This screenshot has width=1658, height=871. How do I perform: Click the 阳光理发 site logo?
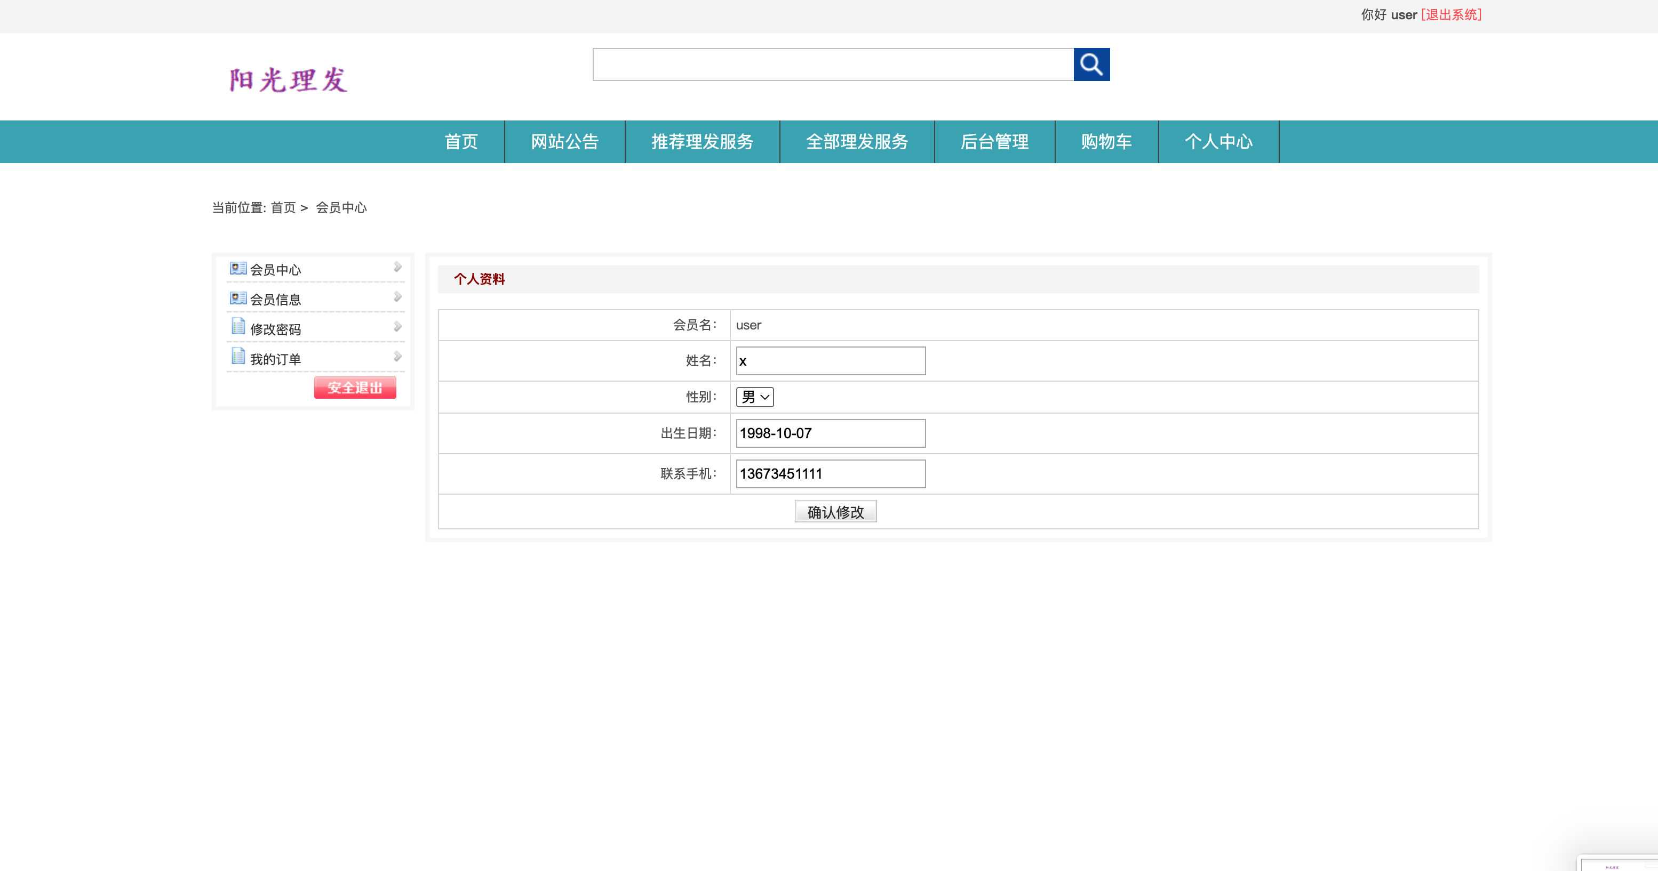(x=288, y=78)
